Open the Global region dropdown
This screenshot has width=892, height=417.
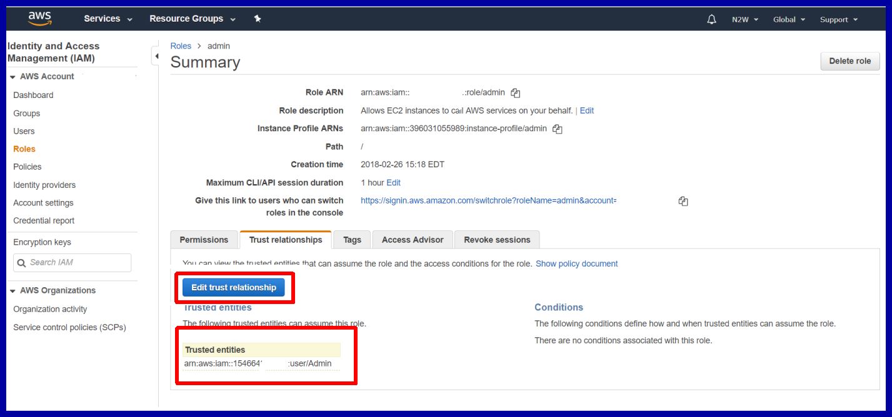coord(789,19)
